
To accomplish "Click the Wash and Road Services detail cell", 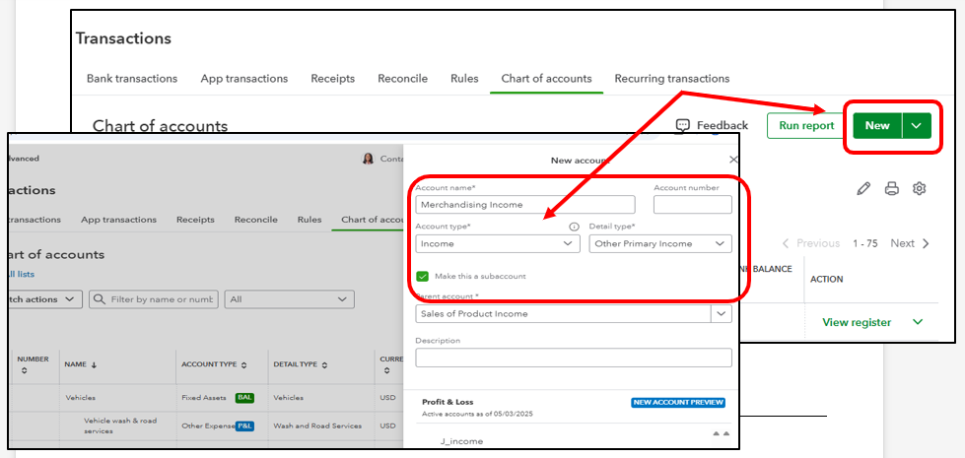I will 317,425.
